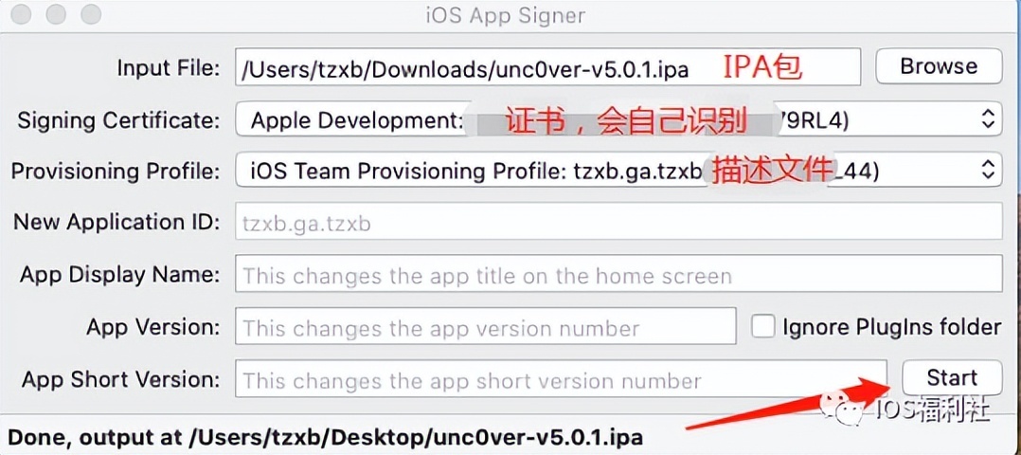
Task: Click the Browse button for input file
Action: [x=939, y=65]
